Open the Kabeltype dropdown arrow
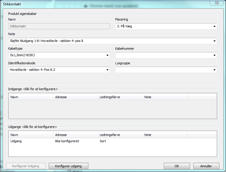The image size is (226, 172). 107,55
